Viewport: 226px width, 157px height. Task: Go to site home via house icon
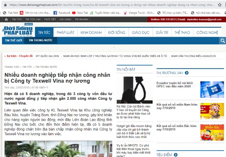(6, 19)
